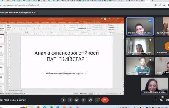Raise hand in the meeting

[90, 100]
